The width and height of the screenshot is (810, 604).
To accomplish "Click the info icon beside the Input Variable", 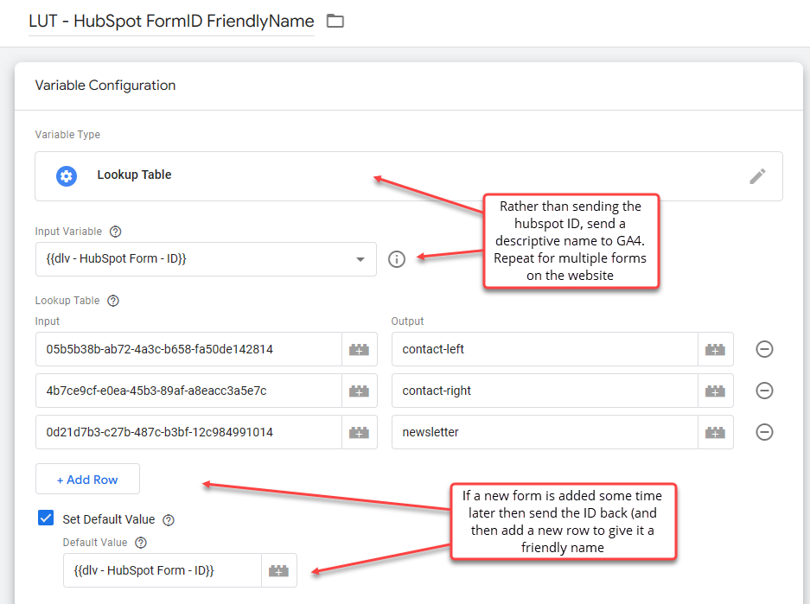I will tap(396, 259).
